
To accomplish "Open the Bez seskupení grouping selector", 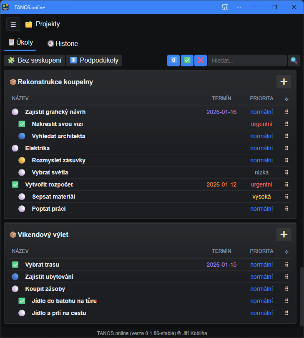I will pos(35,61).
